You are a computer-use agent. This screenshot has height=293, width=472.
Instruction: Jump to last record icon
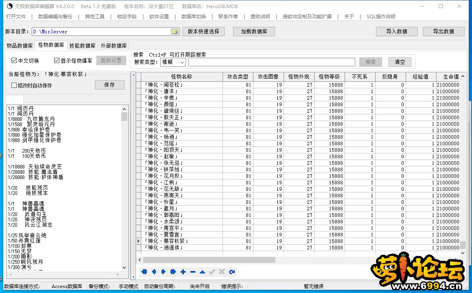pyautogui.click(x=173, y=271)
